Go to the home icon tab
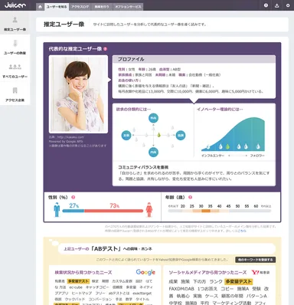The image size is (294, 305). tap(40, 7)
